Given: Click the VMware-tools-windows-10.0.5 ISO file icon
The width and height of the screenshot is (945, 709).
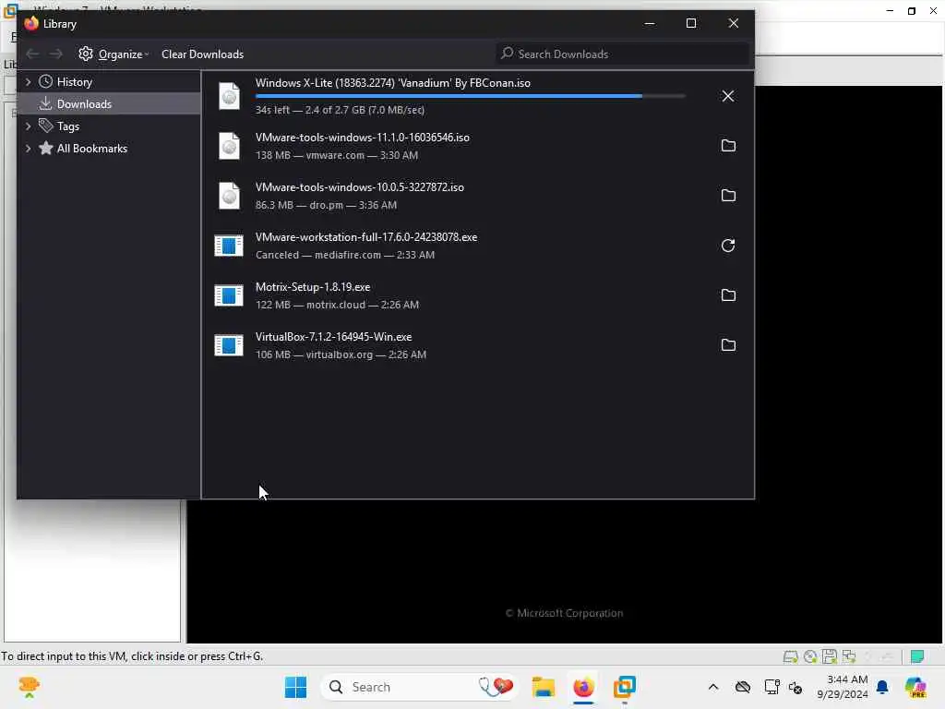Looking at the screenshot, I should click(x=229, y=196).
